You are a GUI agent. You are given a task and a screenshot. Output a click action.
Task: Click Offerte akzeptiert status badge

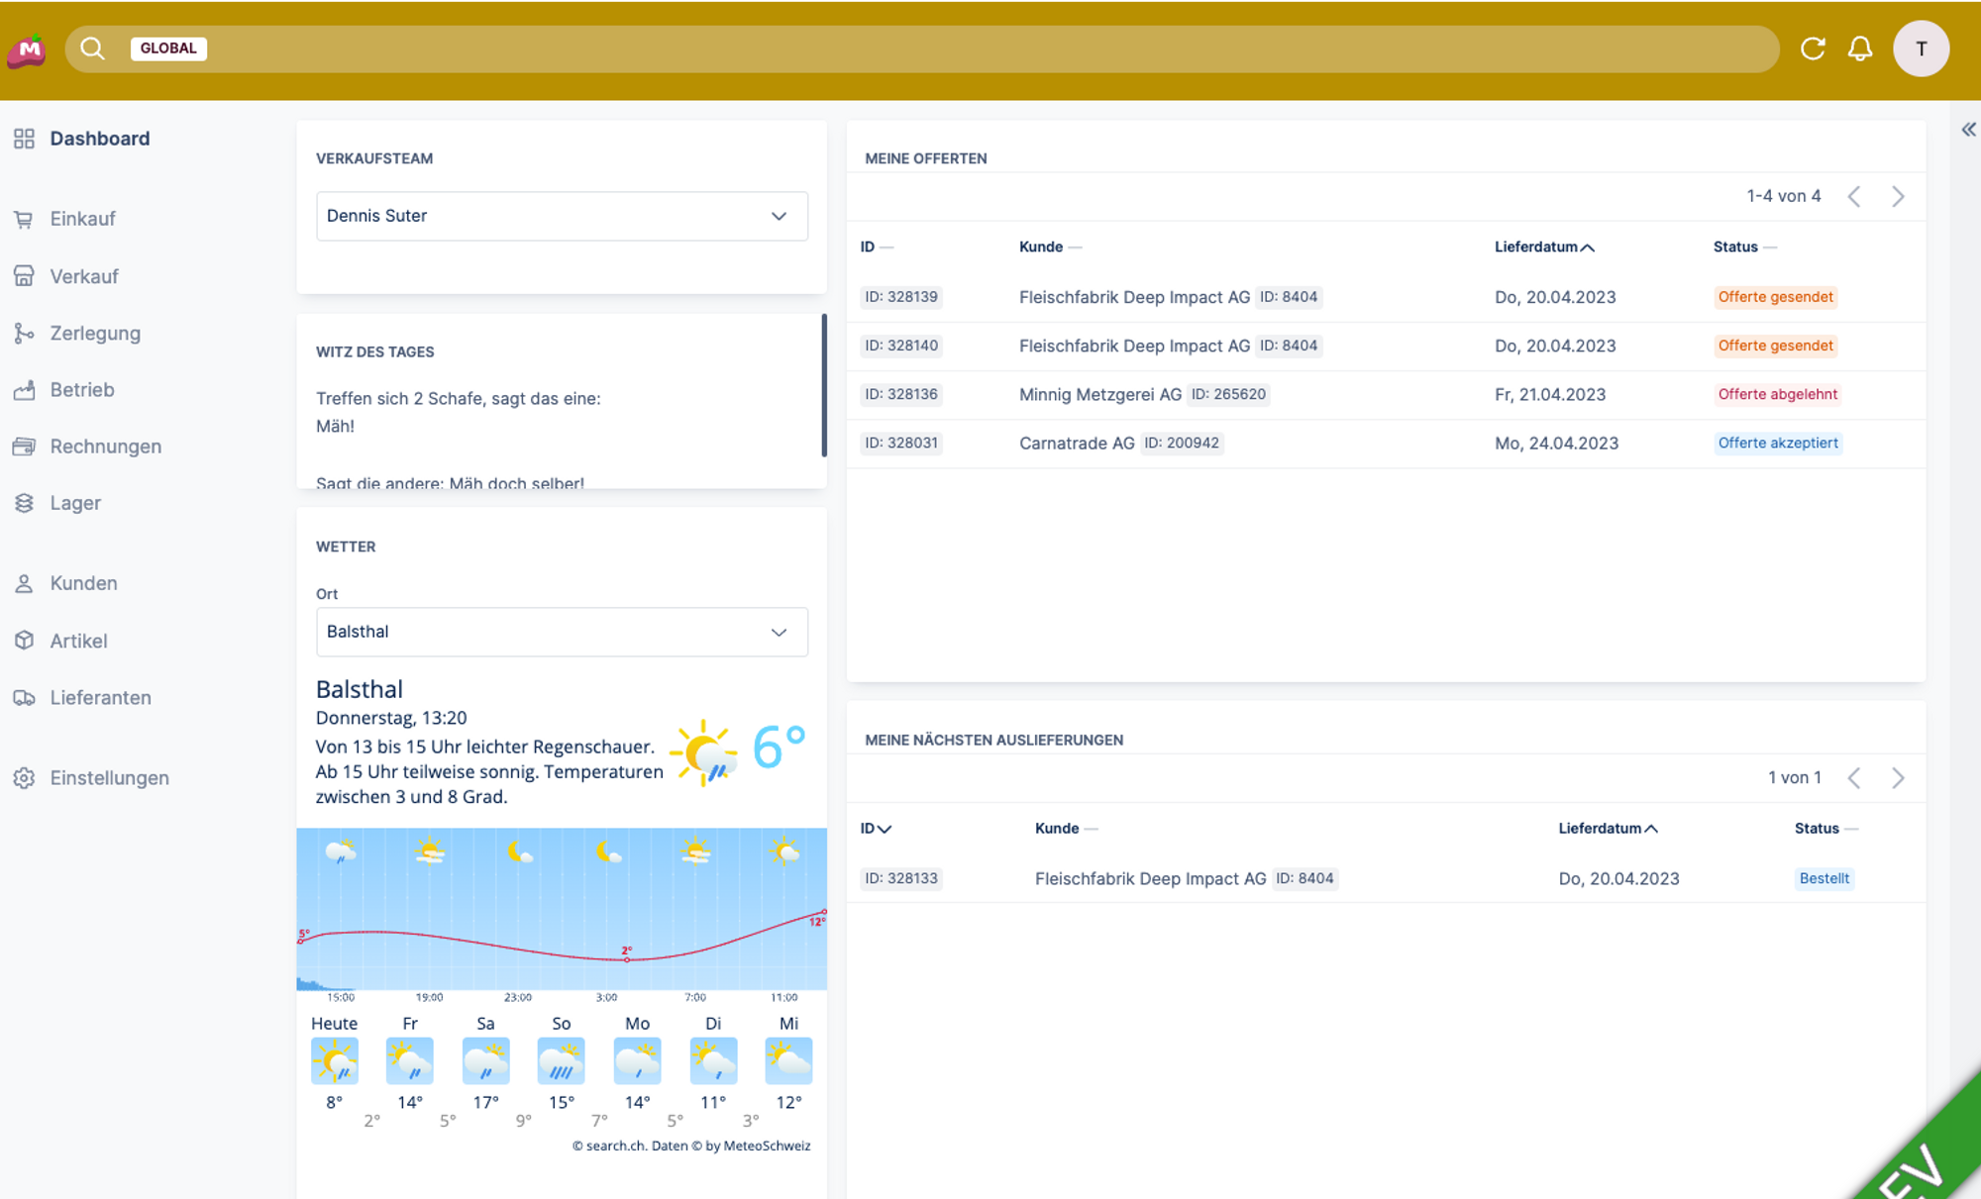tap(1778, 443)
